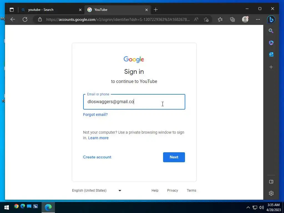Image resolution: width=284 pixels, height=213 pixels.
Task: Open the volume control tray icon
Action: [x=261, y=207]
